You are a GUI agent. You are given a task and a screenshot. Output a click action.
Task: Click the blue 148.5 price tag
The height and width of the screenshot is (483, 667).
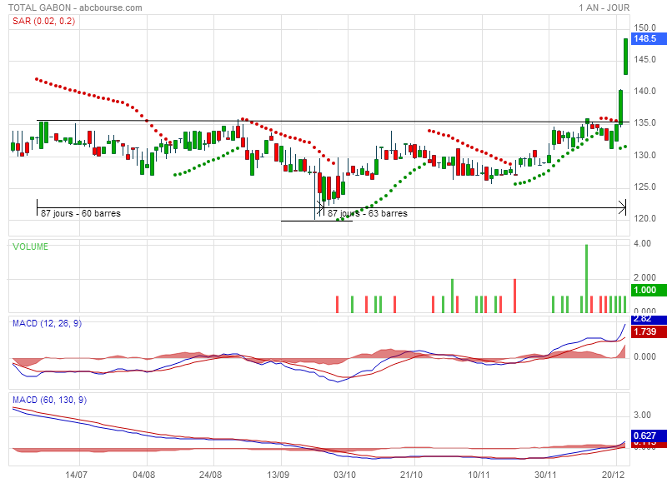point(649,38)
